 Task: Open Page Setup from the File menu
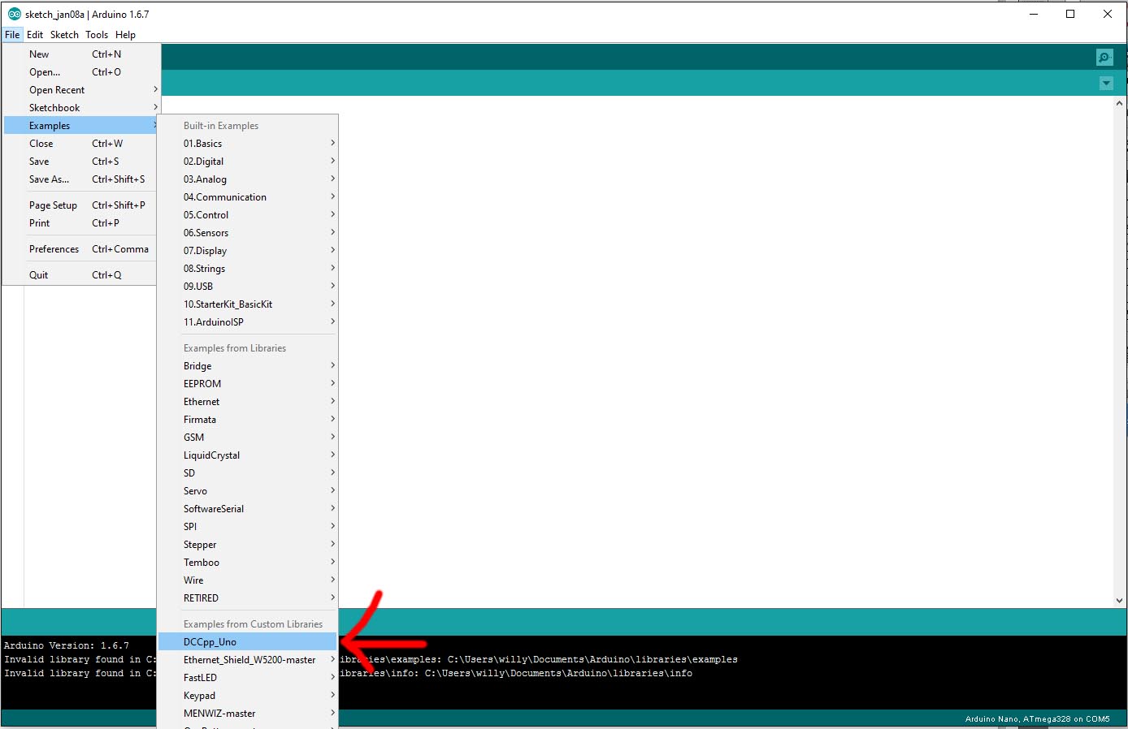pyautogui.click(x=81, y=205)
